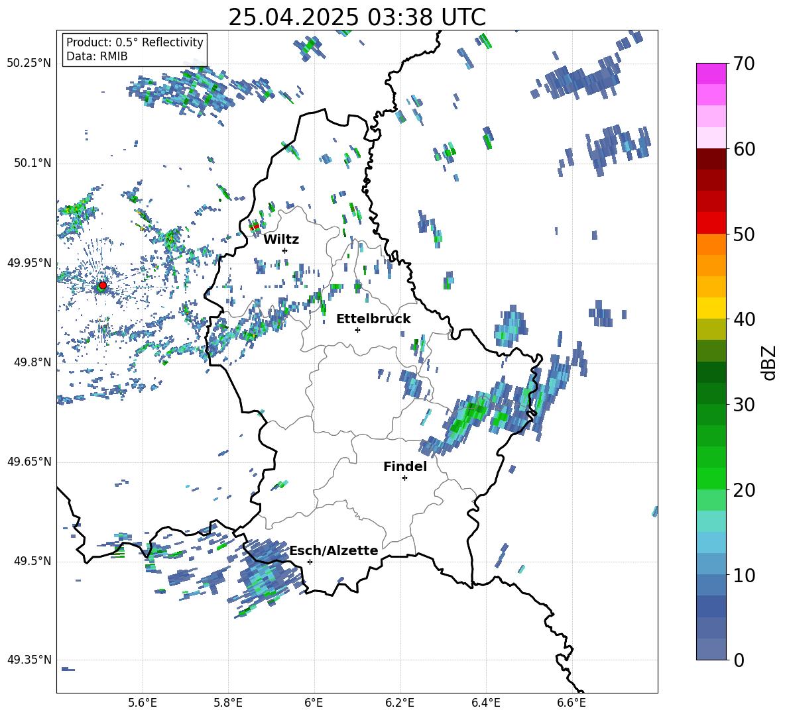The height and width of the screenshot is (716, 785).
Task: Pick the yellow colorbar segment above 40
Action: (711, 308)
